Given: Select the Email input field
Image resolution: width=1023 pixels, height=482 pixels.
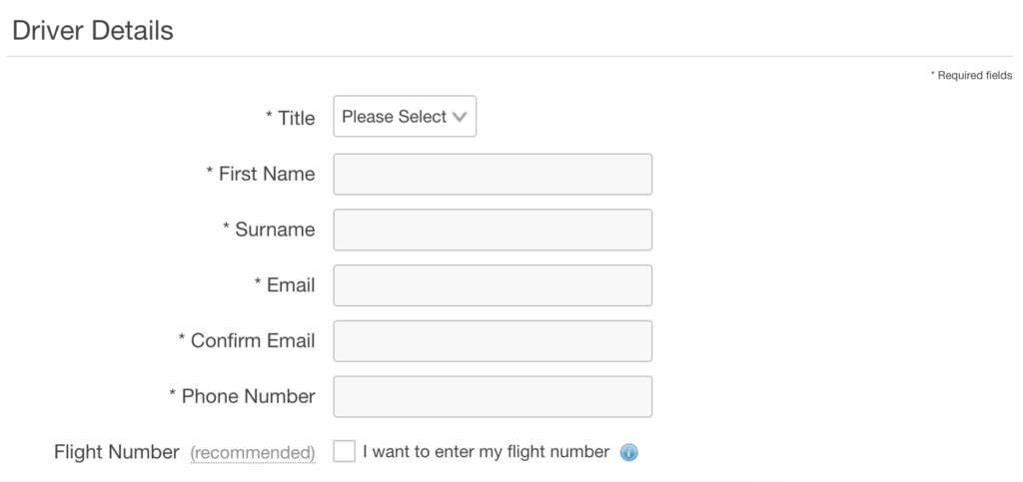Looking at the screenshot, I should (x=493, y=285).
